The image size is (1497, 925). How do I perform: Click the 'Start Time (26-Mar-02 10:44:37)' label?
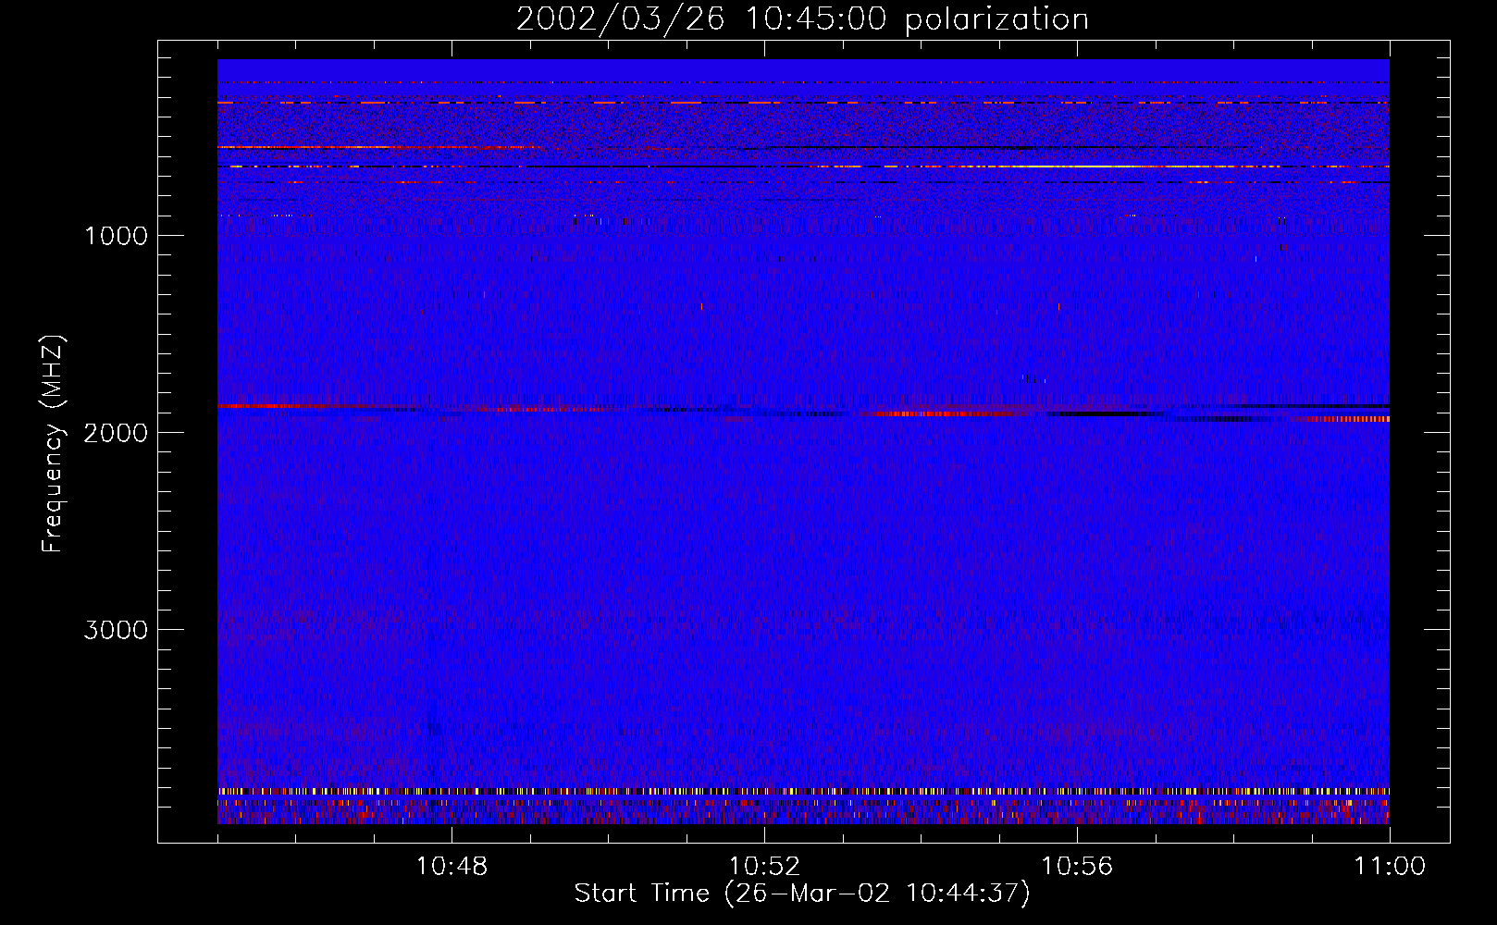(802, 894)
